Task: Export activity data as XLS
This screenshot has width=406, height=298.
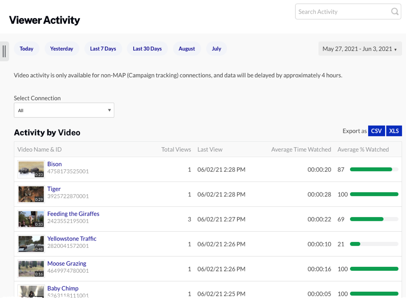Action: [394, 130]
